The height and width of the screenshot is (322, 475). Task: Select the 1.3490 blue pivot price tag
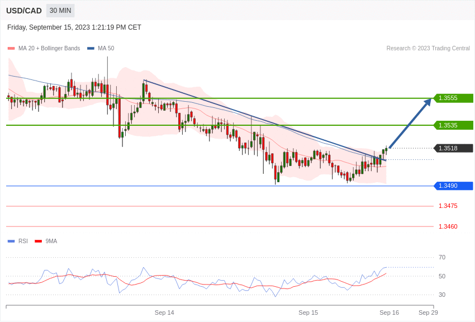[x=454, y=186]
